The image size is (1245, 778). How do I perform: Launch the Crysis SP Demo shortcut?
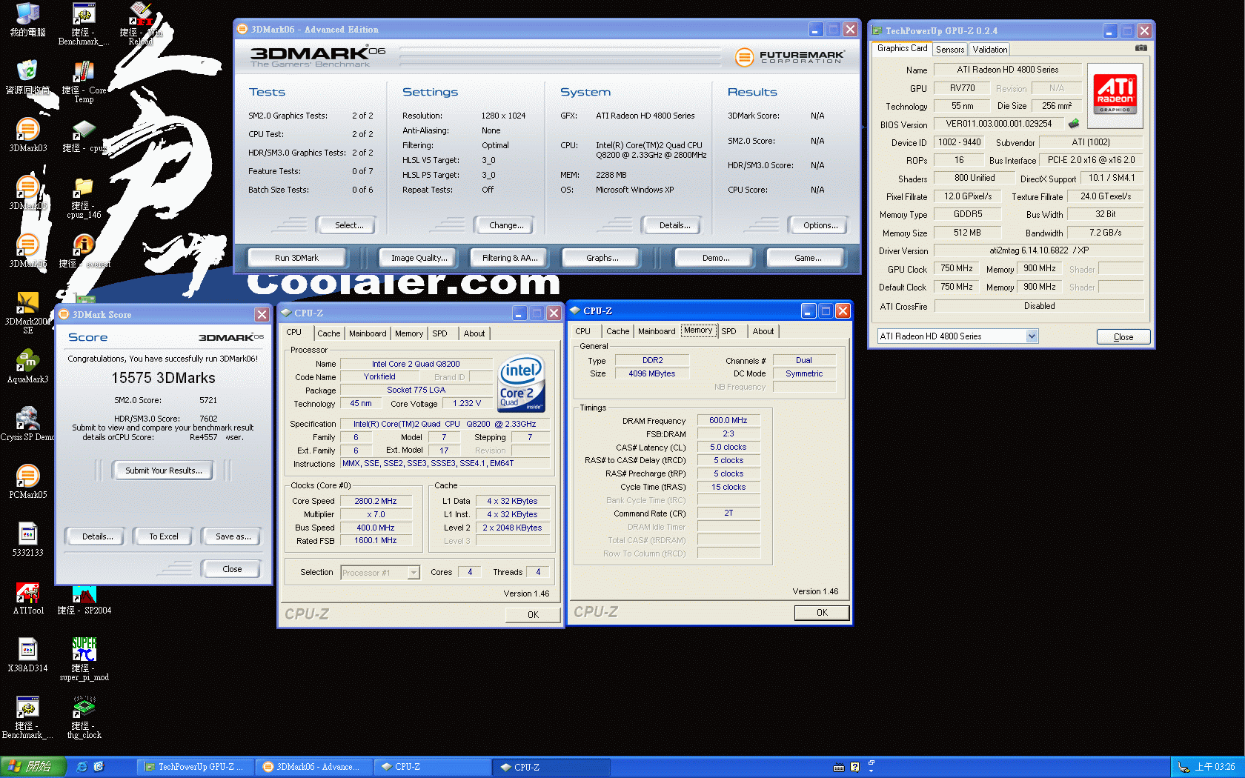point(27,423)
